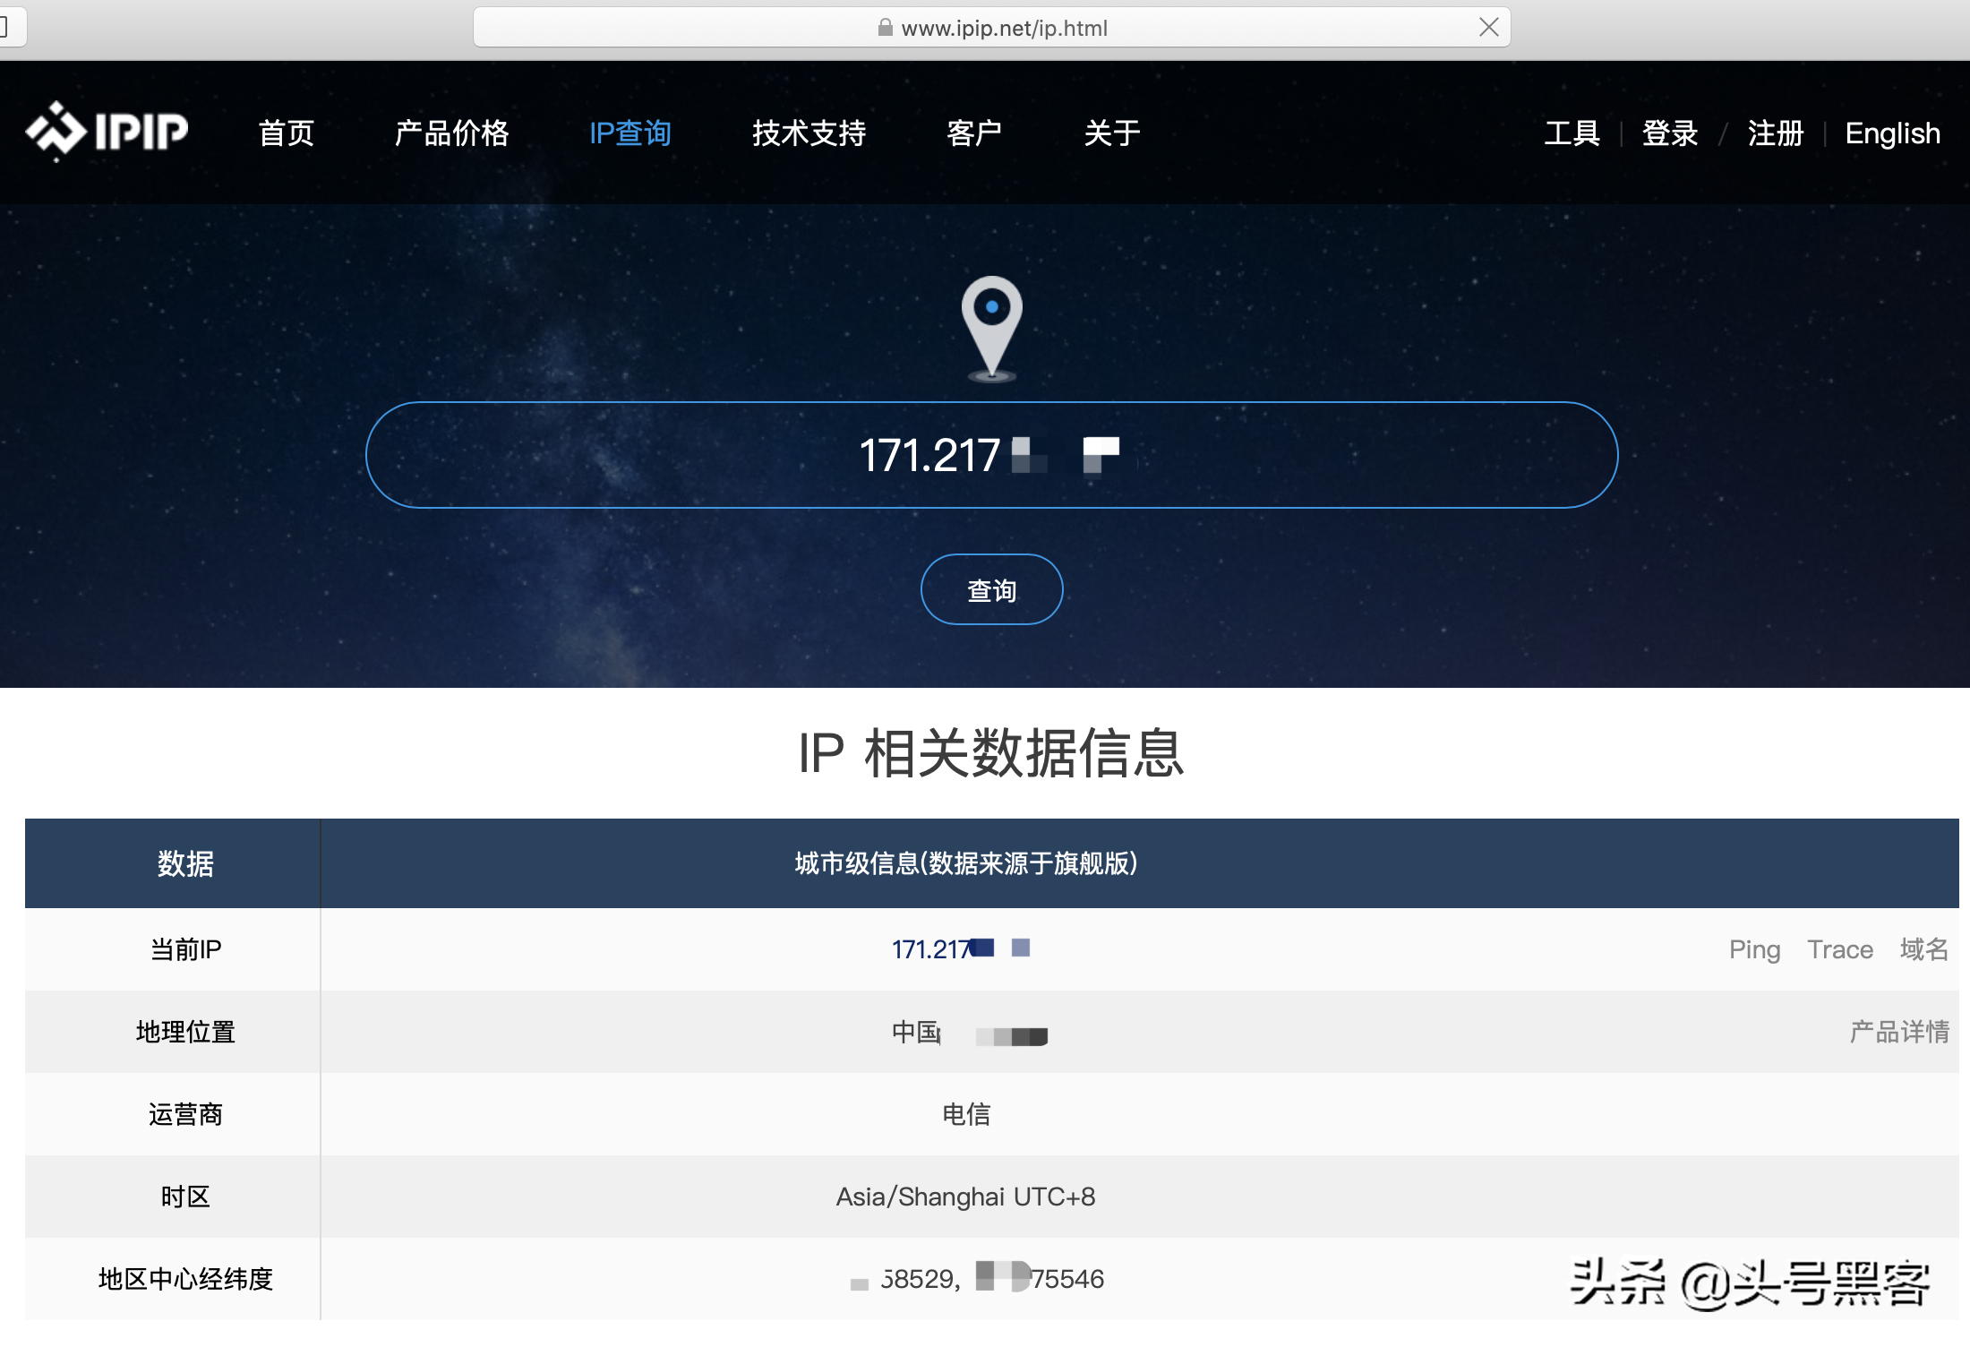Click the IP查询 navigation tab

click(630, 133)
